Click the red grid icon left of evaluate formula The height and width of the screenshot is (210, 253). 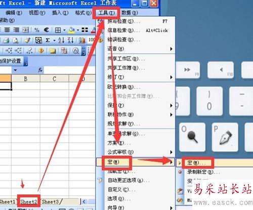click(64, 51)
